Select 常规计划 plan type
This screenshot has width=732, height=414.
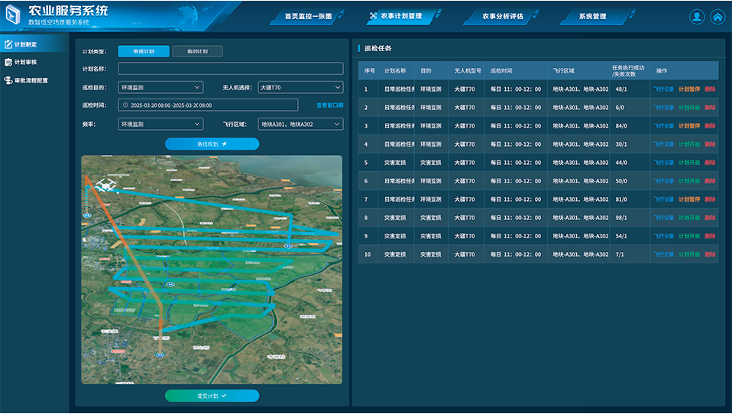click(144, 51)
